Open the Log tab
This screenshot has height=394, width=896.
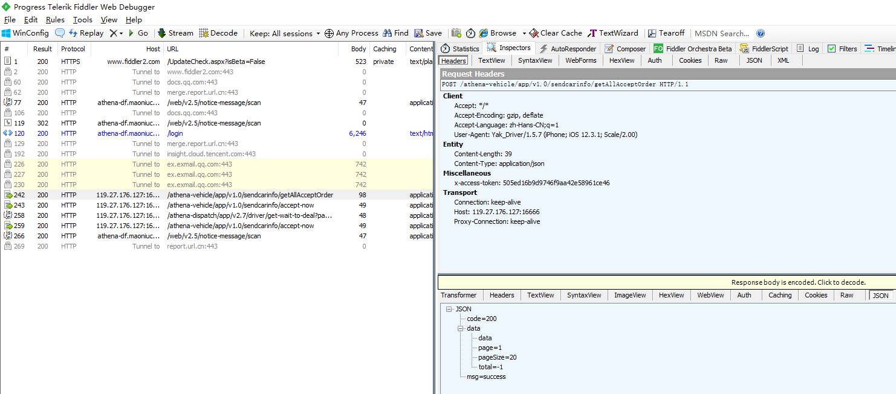[808, 48]
